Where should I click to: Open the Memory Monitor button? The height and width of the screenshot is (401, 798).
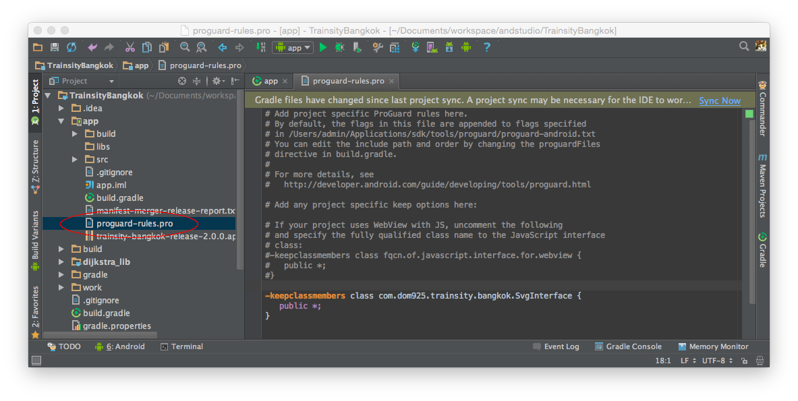[x=713, y=346]
